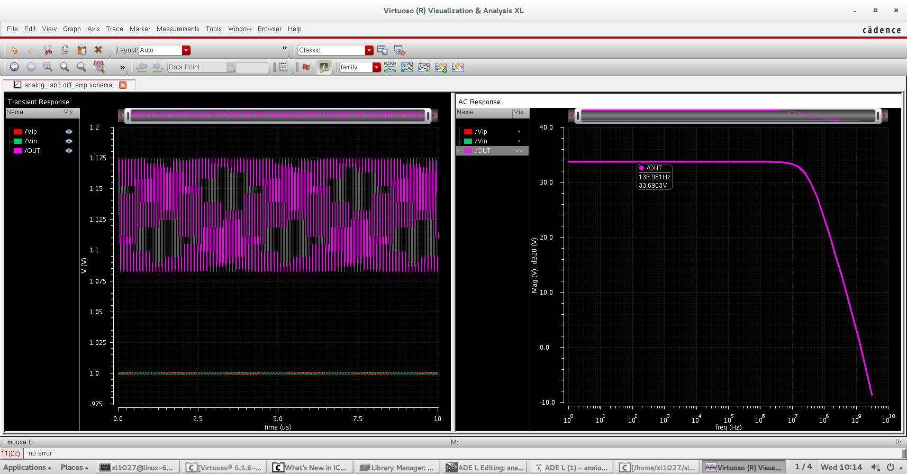Viewport: 907px width, 474px height.
Task: Click the strip chart zoom icon
Action: tap(99, 67)
